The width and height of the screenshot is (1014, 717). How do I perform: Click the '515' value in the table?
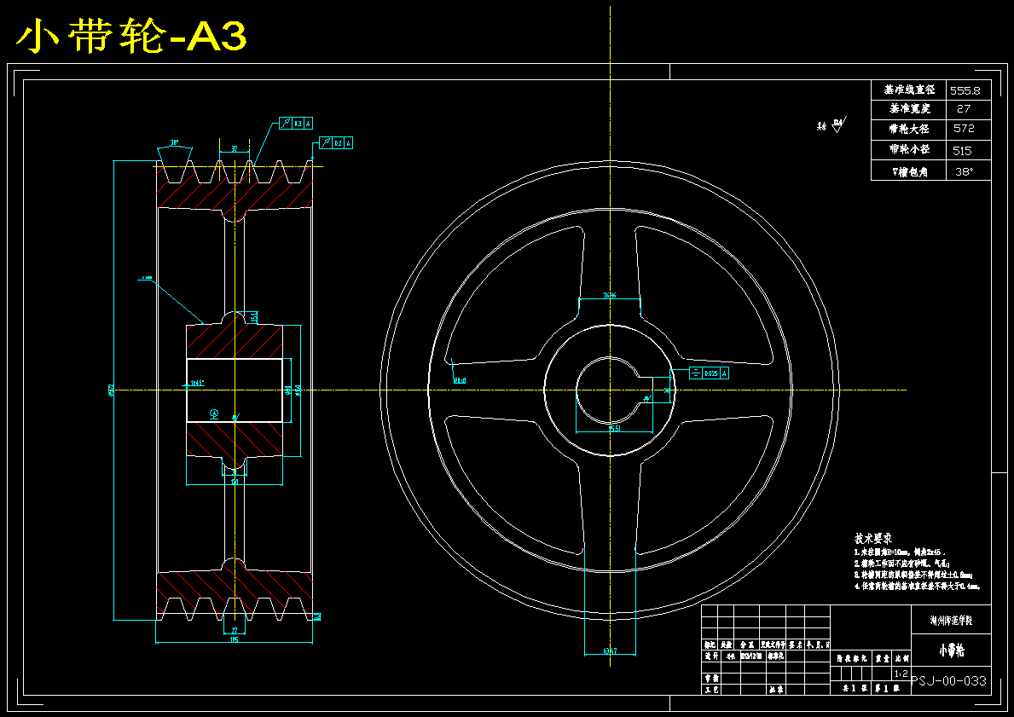(x=962, y=151)
